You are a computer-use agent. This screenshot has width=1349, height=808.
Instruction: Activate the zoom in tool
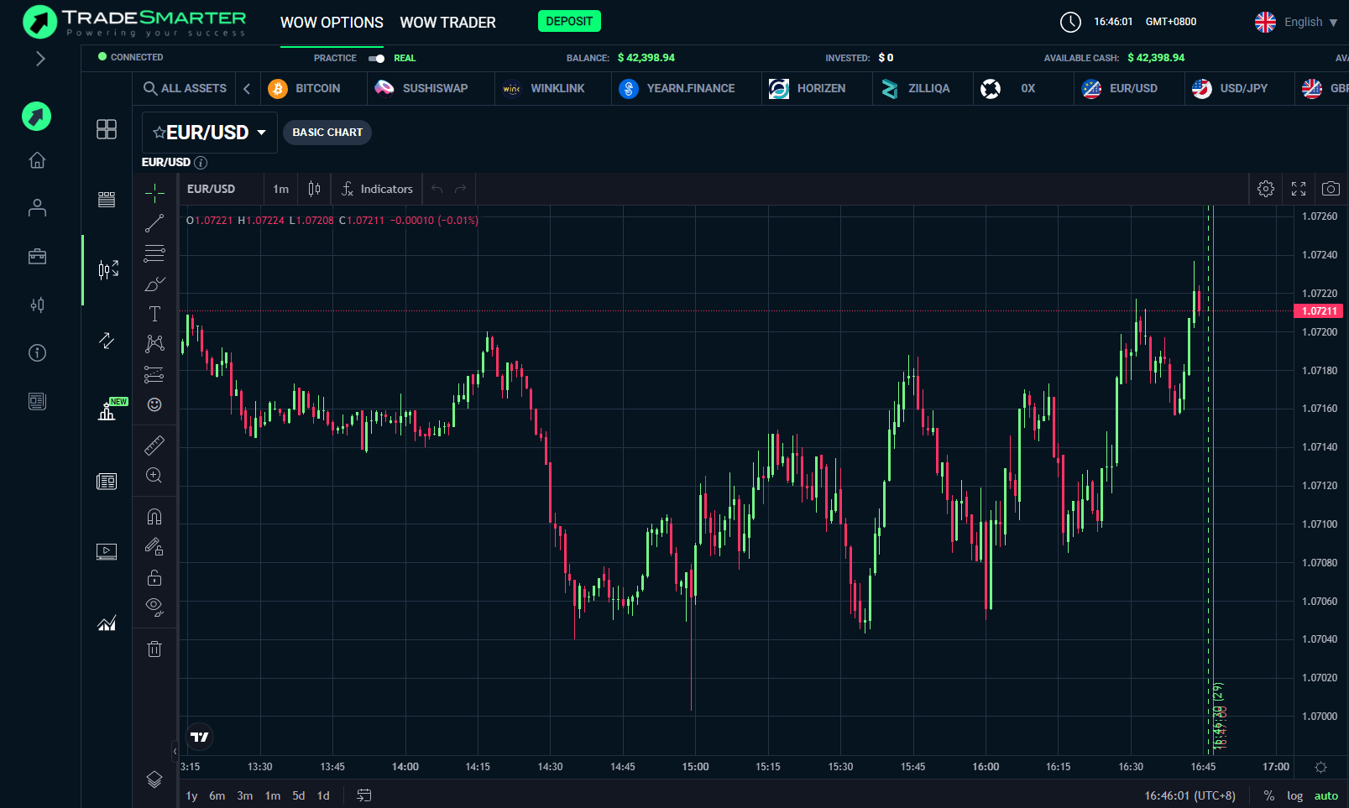154,476
